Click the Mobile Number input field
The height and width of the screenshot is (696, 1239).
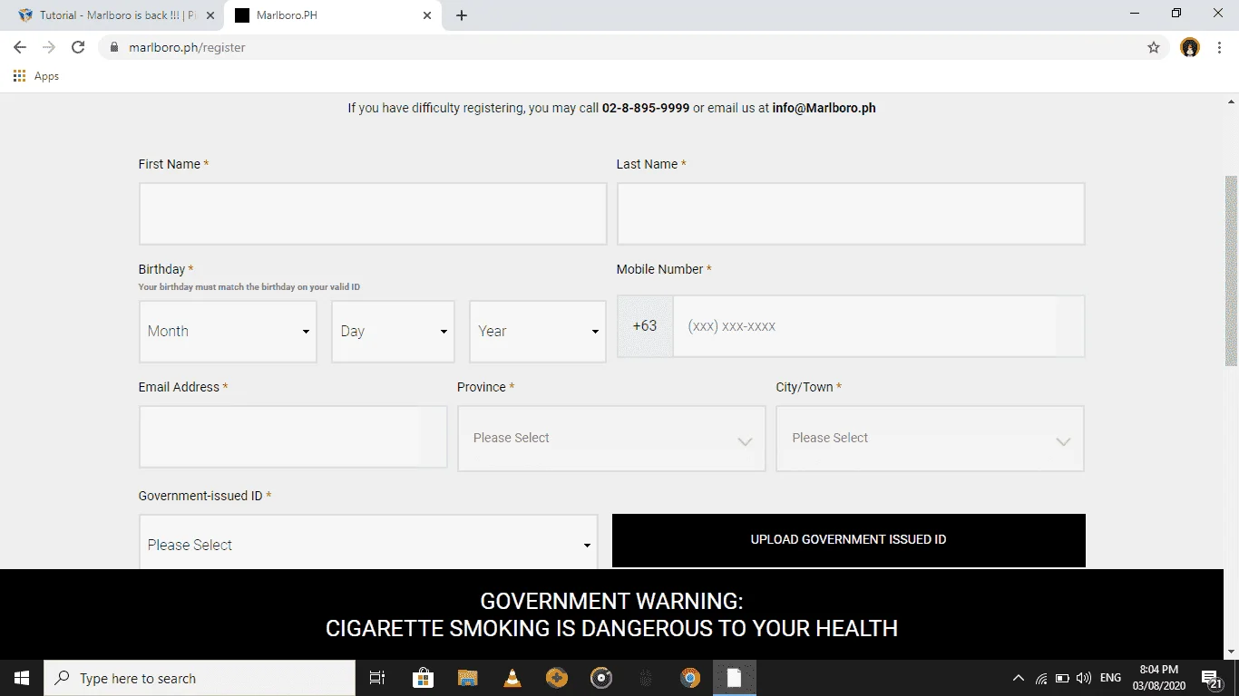click(878, 326)
